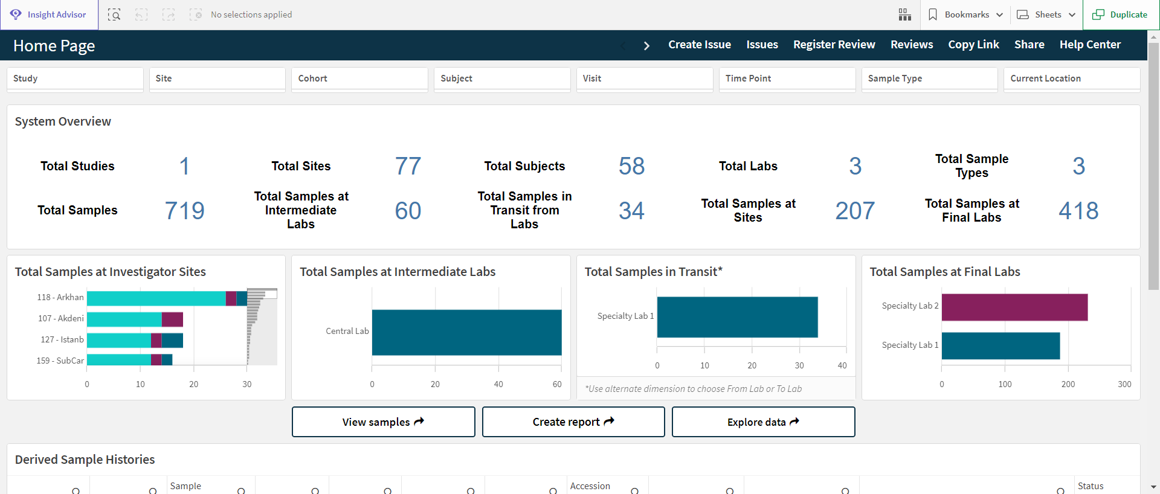Open the Sample Type filter pane
Image resolution: width=1160 pixels, height=494 pixels.
point(930,79)
